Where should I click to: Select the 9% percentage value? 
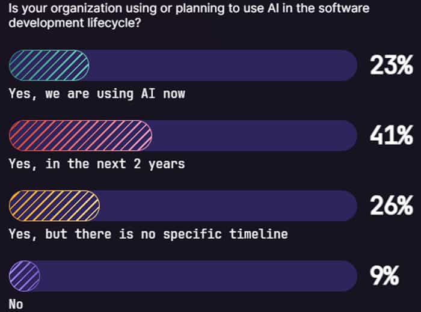(384, 276)
